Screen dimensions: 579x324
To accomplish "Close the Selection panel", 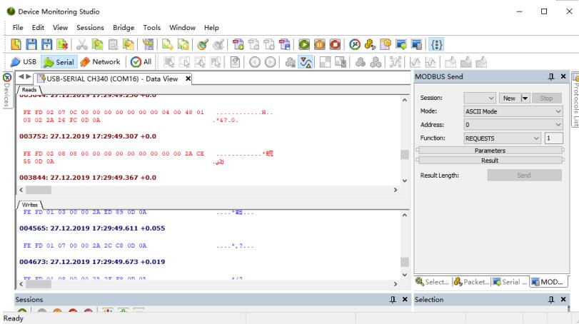I will pyautogui.click(x=563, y=299).
